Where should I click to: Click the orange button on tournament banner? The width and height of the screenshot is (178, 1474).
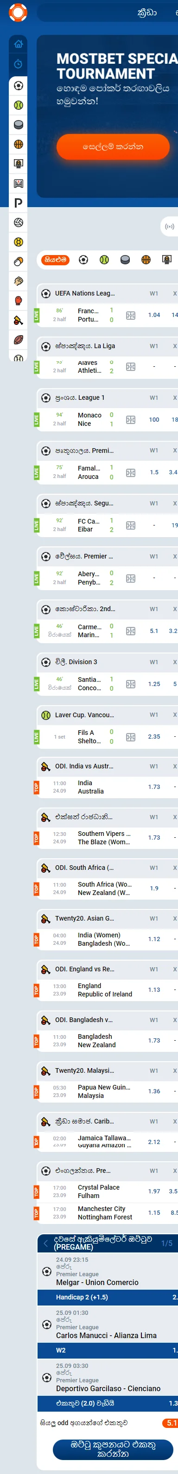[113, 147]
